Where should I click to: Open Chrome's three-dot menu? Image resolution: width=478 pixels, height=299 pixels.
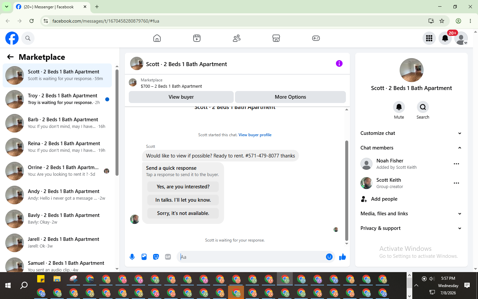[470, 21]
